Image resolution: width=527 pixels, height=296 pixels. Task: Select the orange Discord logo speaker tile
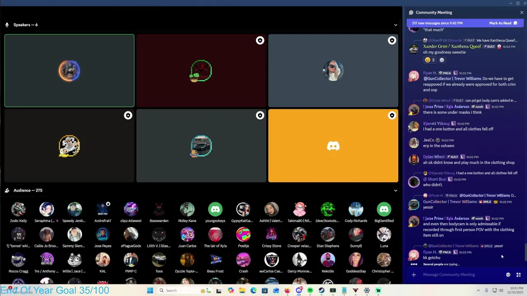(x=333, y=146)
